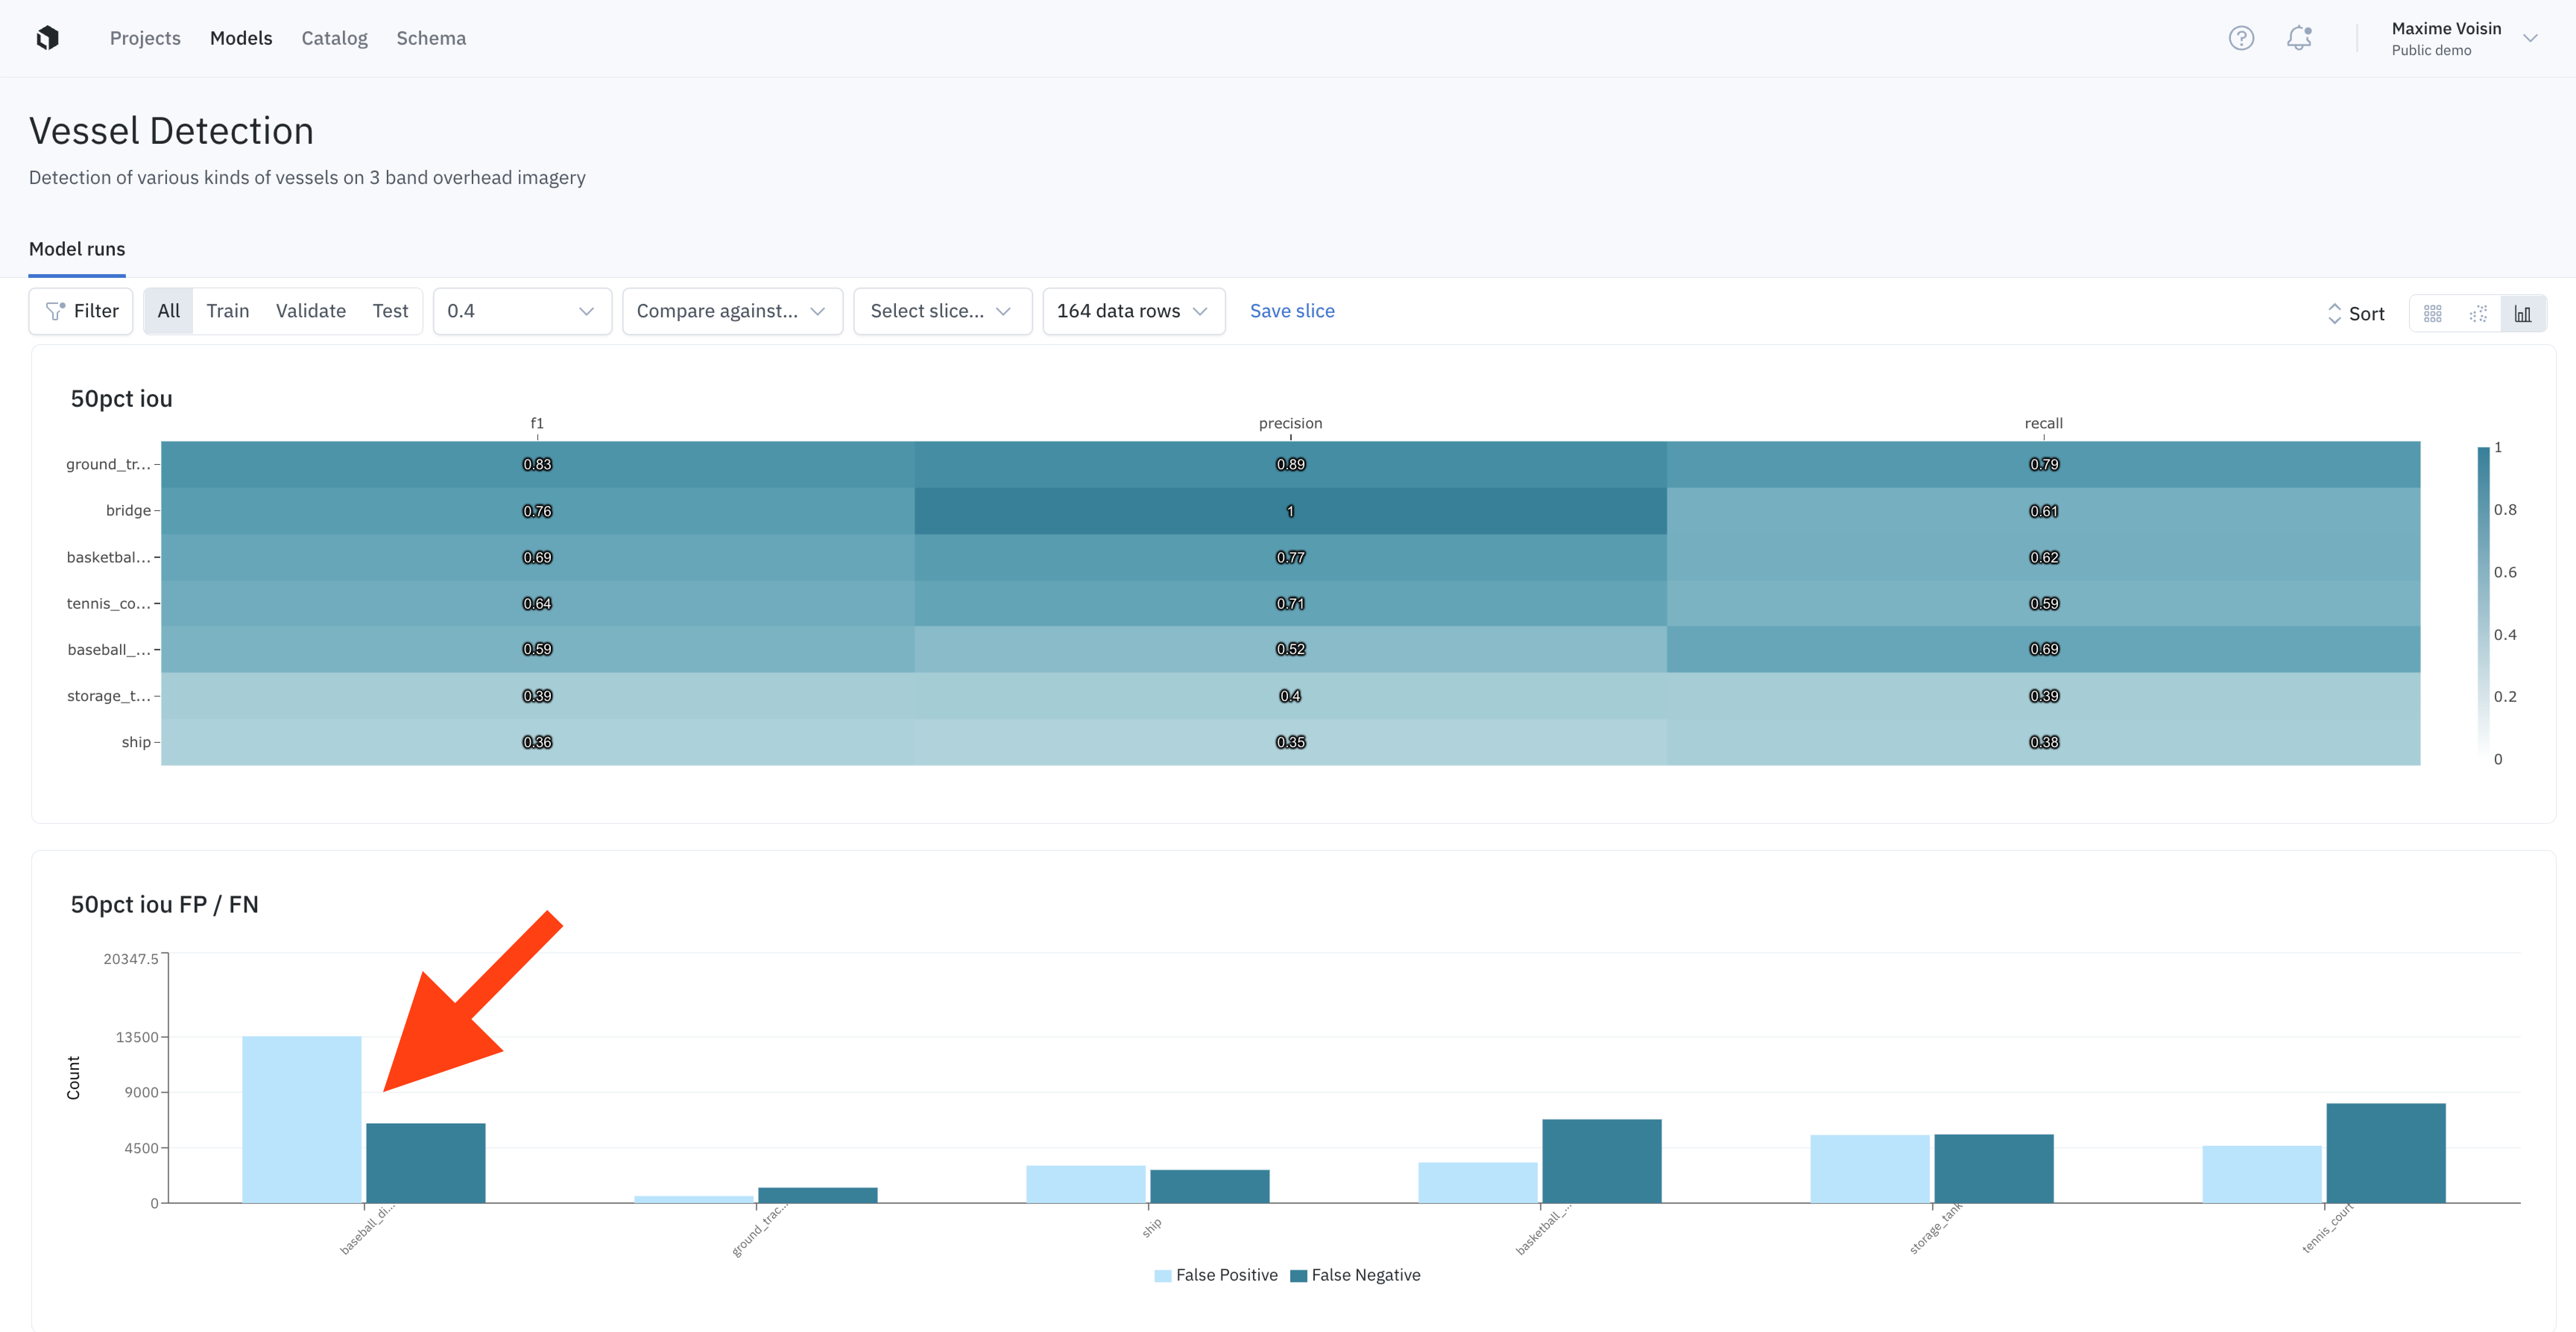Go to Schema in the top navigation
Screen dimensions: 2576x1332
pyautogui.click(x=431, y=38)
